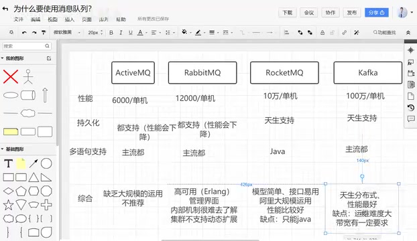The height and width of the screenshot is (241, 417).
Task: Open the paint bucket fill color
Action: (x=184, y=32)
